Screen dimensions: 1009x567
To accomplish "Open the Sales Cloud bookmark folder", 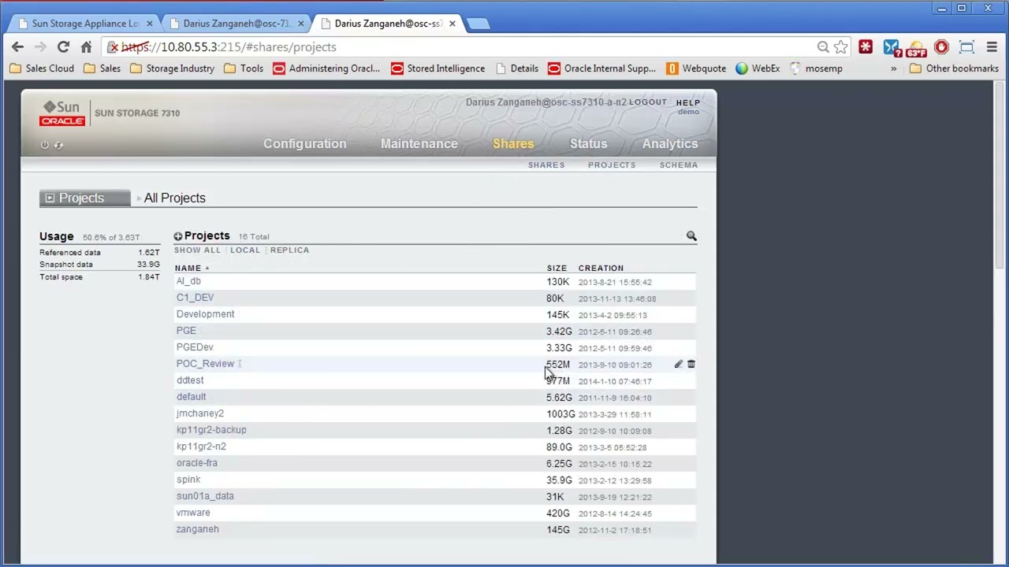I will click(x=42, y=69).
